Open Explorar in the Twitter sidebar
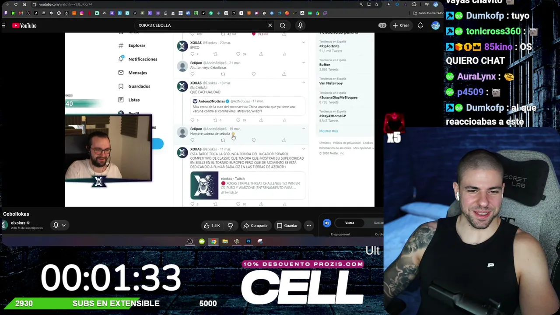Viewport: 560px width, 315px height. coord(133,45)
